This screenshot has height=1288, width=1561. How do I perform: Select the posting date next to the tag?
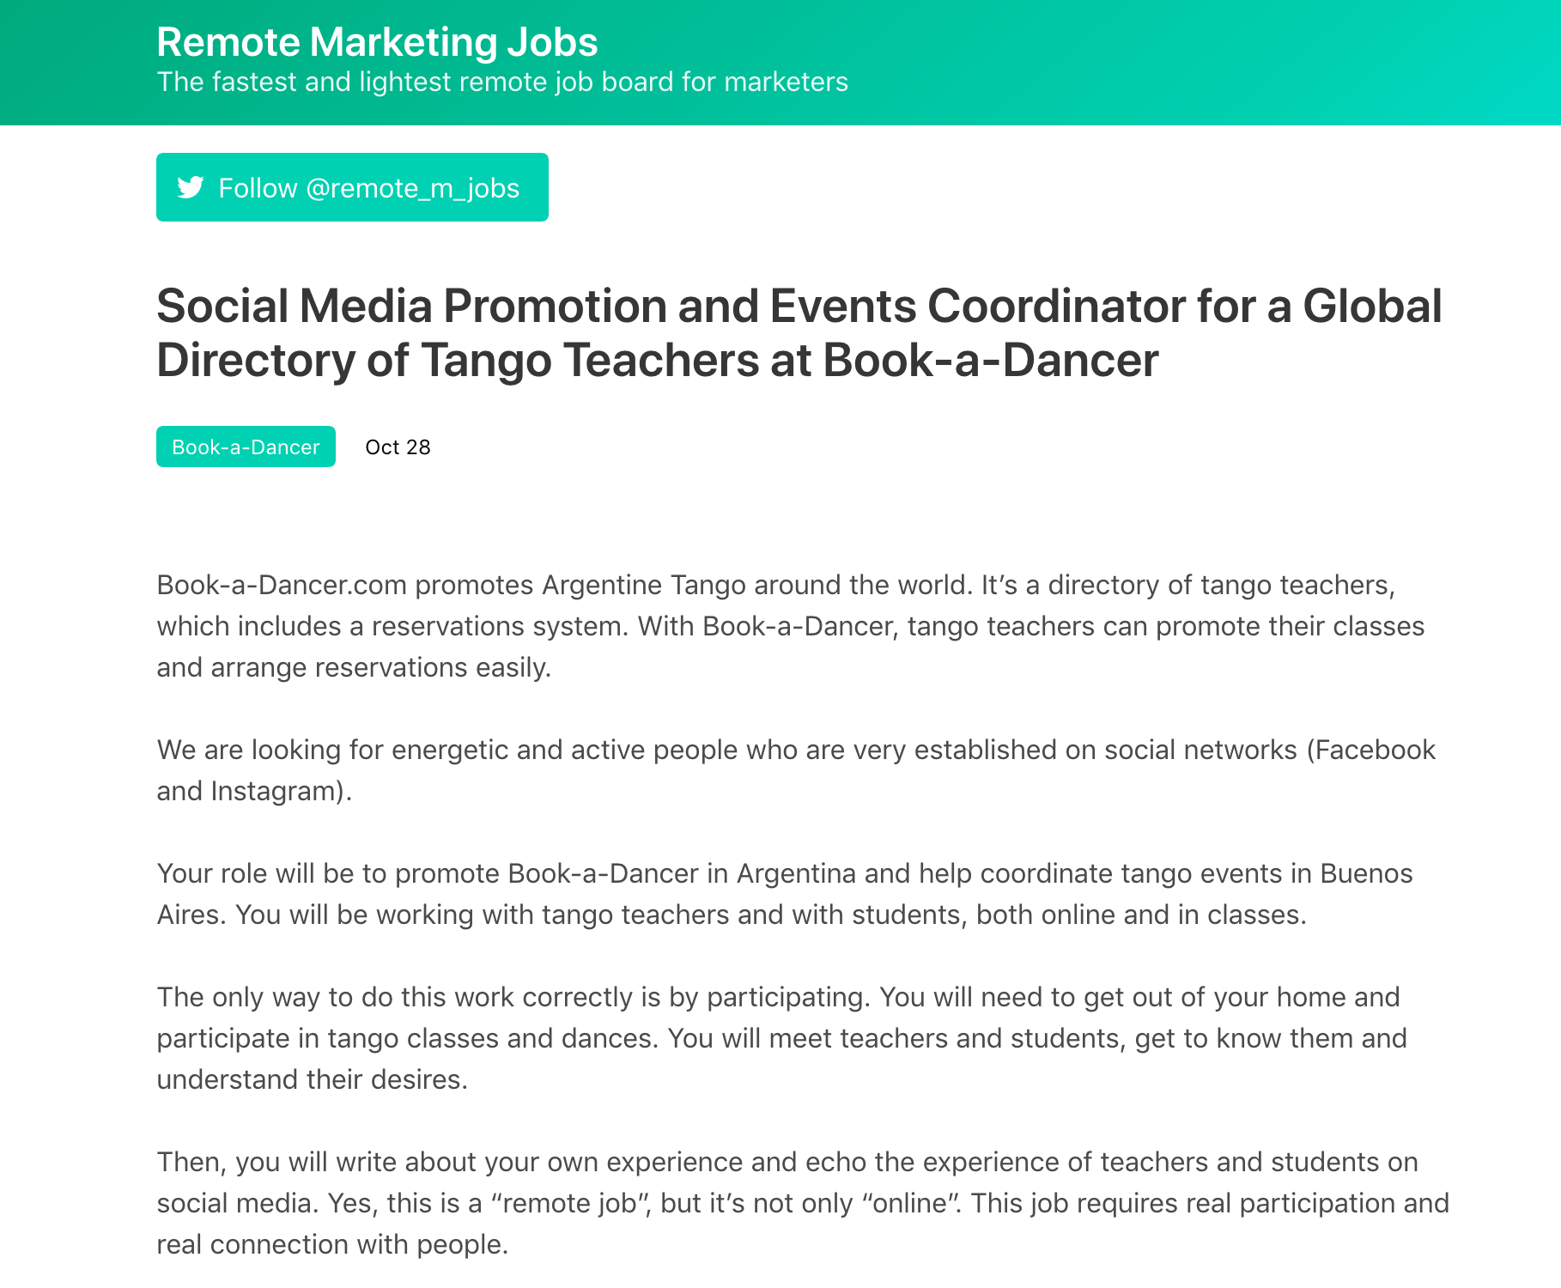[398, 447]
